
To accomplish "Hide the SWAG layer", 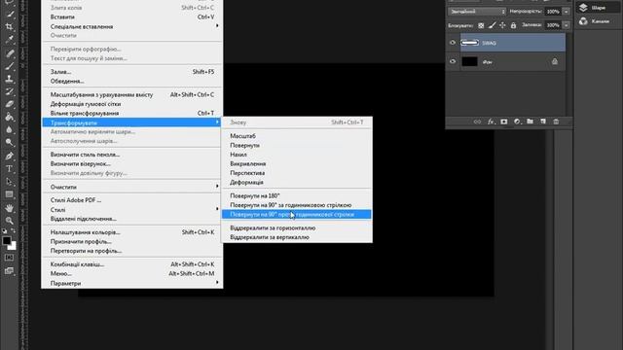I will [453, 43].
